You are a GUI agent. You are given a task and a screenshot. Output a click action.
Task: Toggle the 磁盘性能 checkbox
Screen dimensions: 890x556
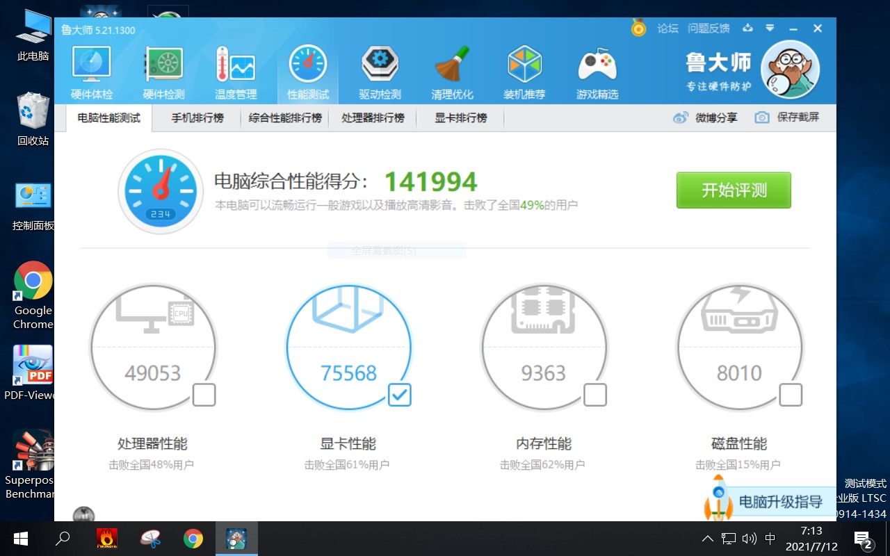(791, 395)
